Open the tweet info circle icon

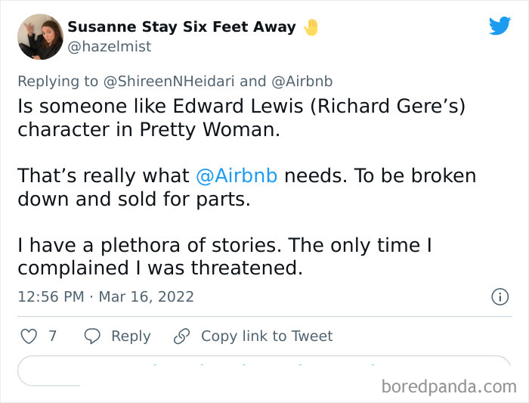(500, 297)
